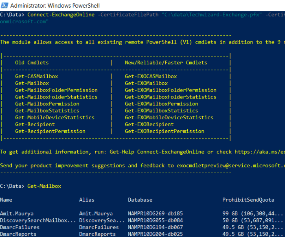The height and width of the screenshot is (237, 285).
Task: Click the PowerShell icon in title bar
Action: 4,6
